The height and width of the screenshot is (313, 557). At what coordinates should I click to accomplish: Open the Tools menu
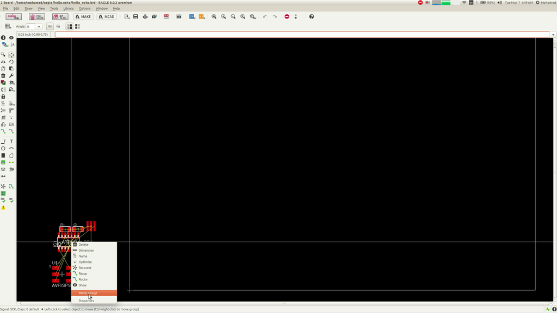tap(54, 9)
